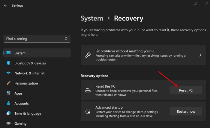This screenshot has width=210, height=128.
Task: Go to System breadcrumb link
Action: tap(91, 18)
